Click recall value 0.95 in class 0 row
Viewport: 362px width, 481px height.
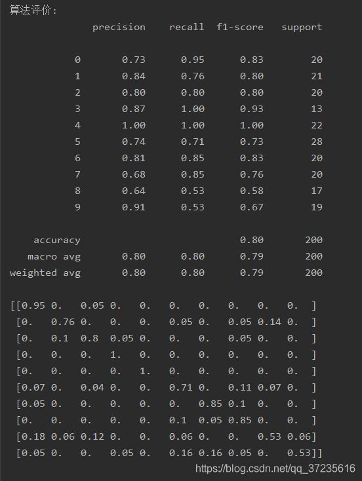[193, 60]
